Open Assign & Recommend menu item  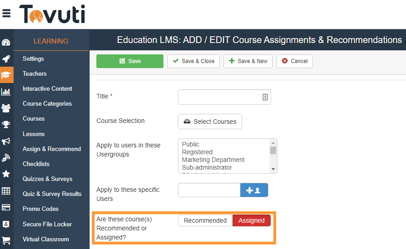point(52,149)
